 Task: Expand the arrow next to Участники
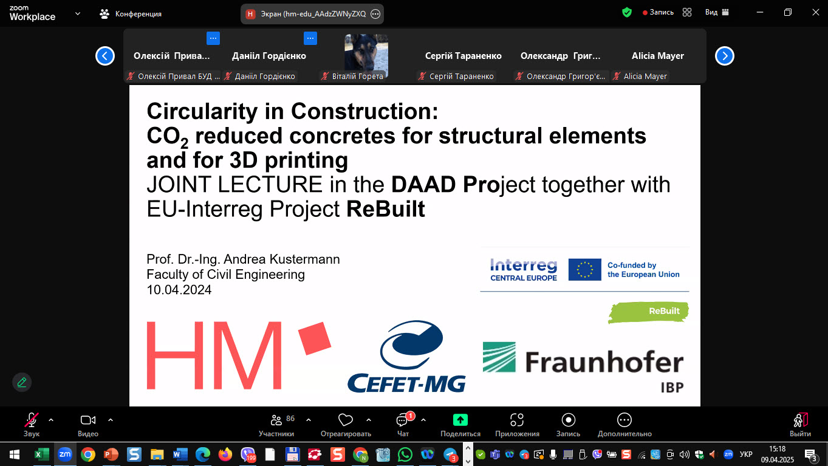click(x=309, y=420)
